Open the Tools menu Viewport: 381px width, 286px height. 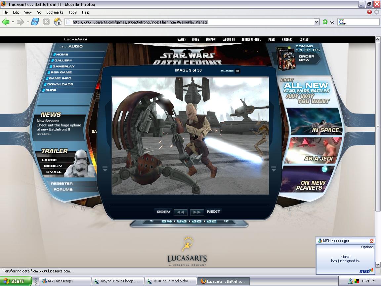73,12
